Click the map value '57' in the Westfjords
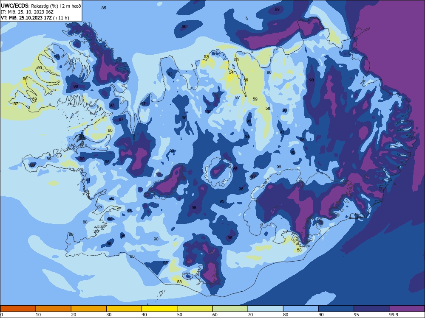This screenshot has width=425, height=318. (16, 103)
